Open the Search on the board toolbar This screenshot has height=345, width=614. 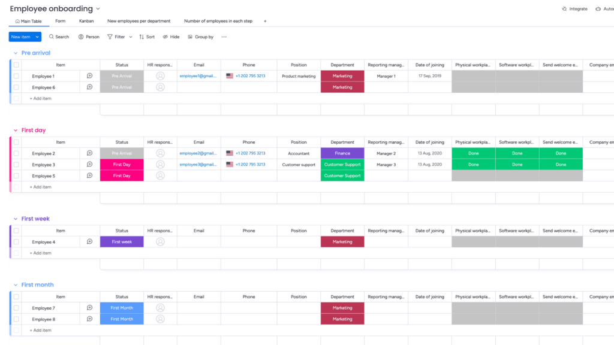[x=58, y=37]
